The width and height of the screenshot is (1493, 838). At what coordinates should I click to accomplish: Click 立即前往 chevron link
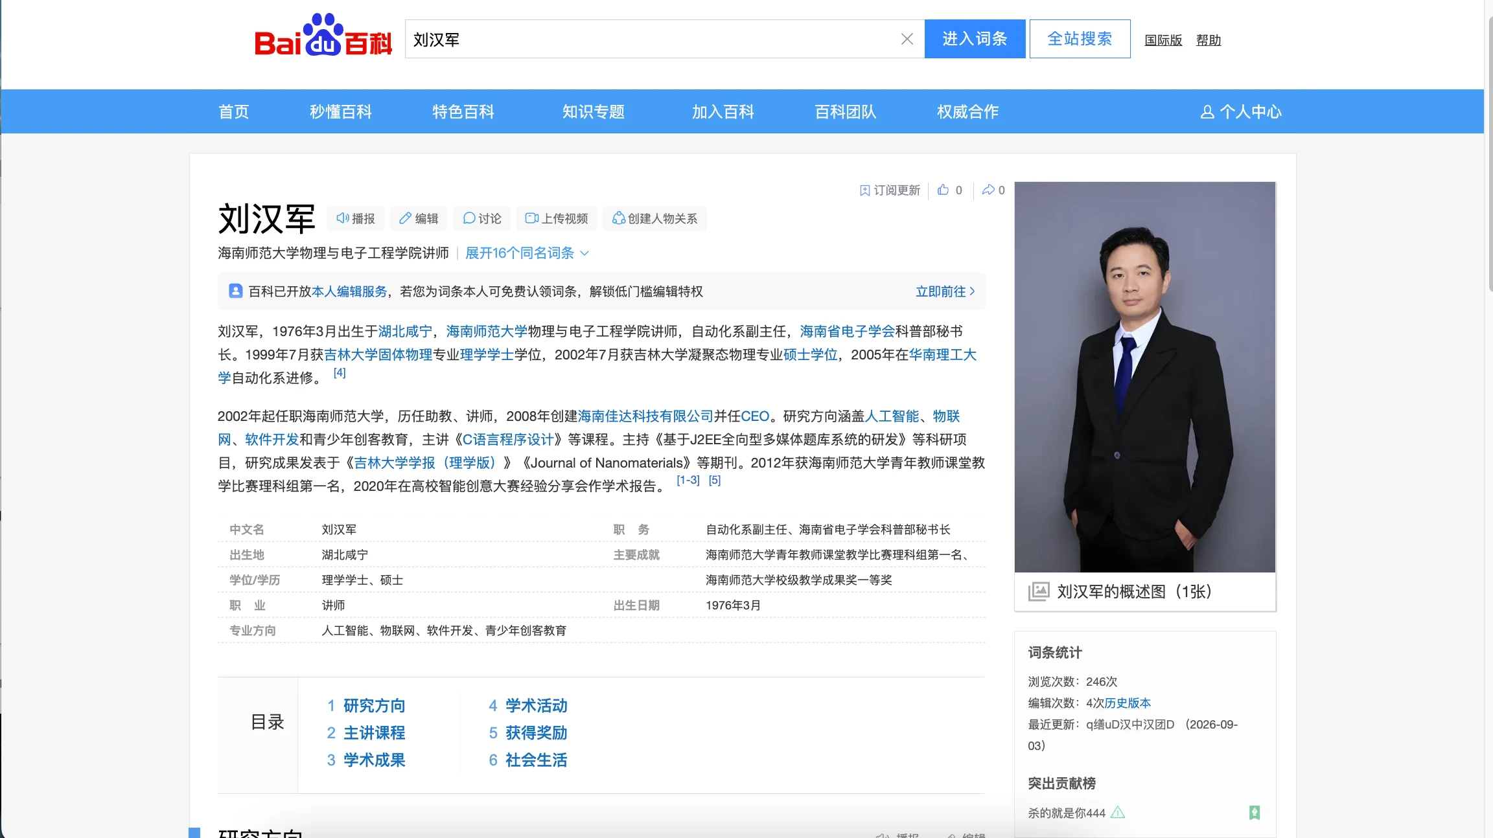click(945, 291)
